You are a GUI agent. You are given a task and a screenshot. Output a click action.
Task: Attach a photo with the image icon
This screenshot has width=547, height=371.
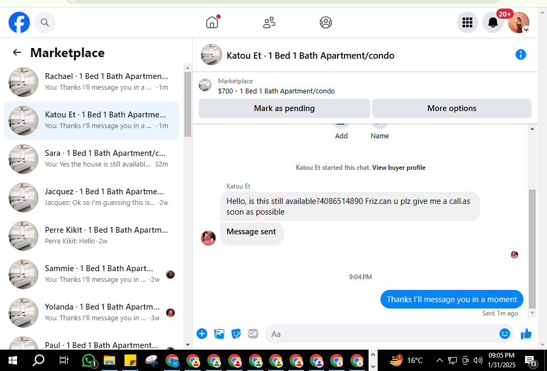(219, 334)
